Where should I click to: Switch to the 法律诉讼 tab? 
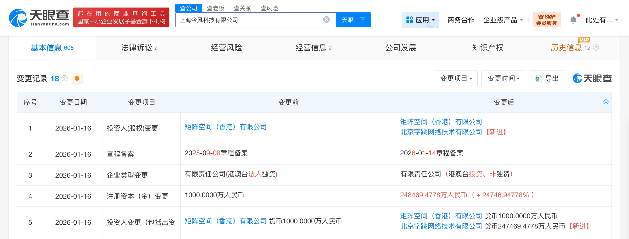139,48
